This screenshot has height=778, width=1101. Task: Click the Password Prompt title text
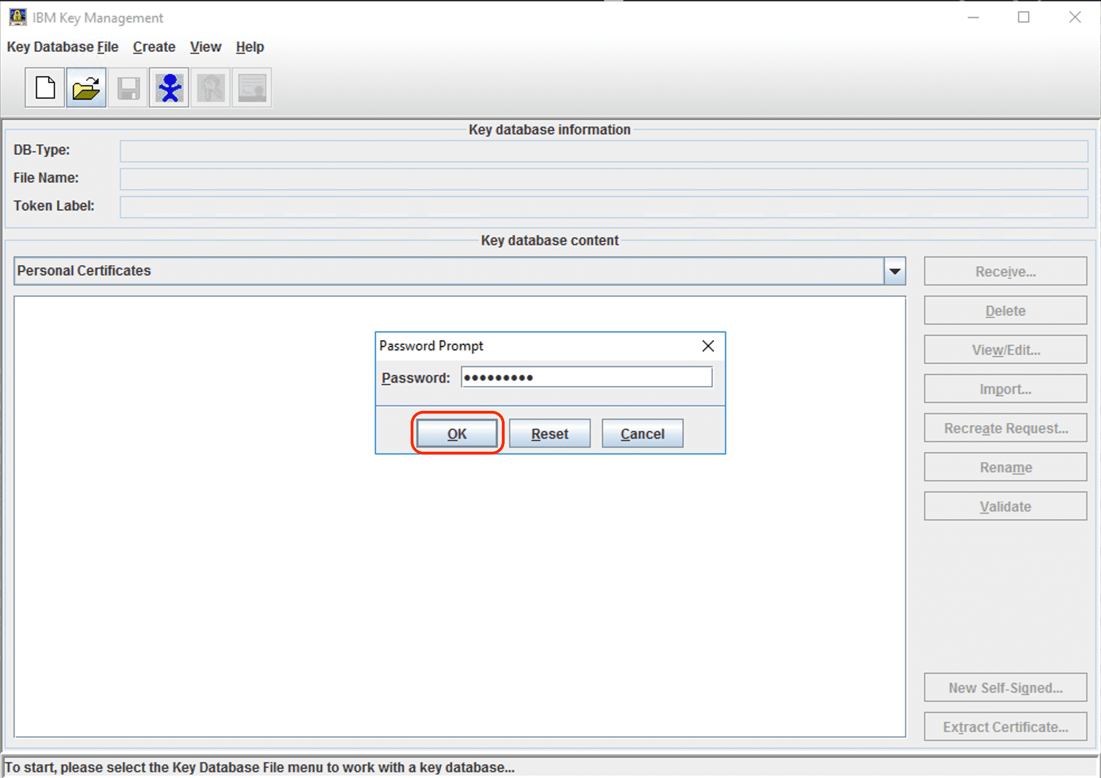tap(431, 346)
